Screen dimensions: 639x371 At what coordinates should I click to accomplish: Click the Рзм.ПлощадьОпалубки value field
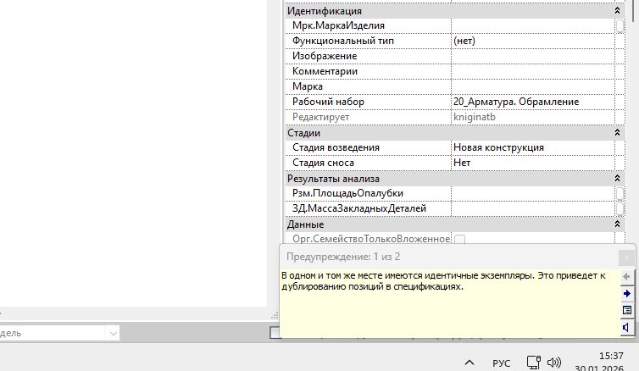click(532, 193)
